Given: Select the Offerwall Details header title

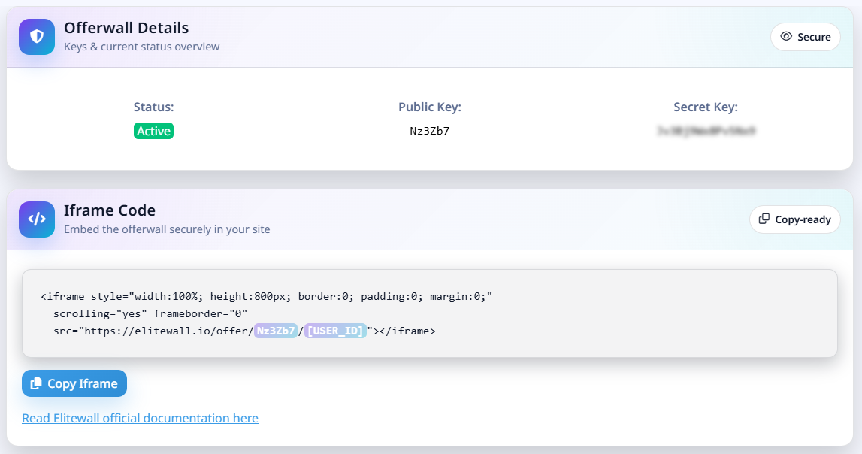Looking at the screenshot, I should click(126, 28).
